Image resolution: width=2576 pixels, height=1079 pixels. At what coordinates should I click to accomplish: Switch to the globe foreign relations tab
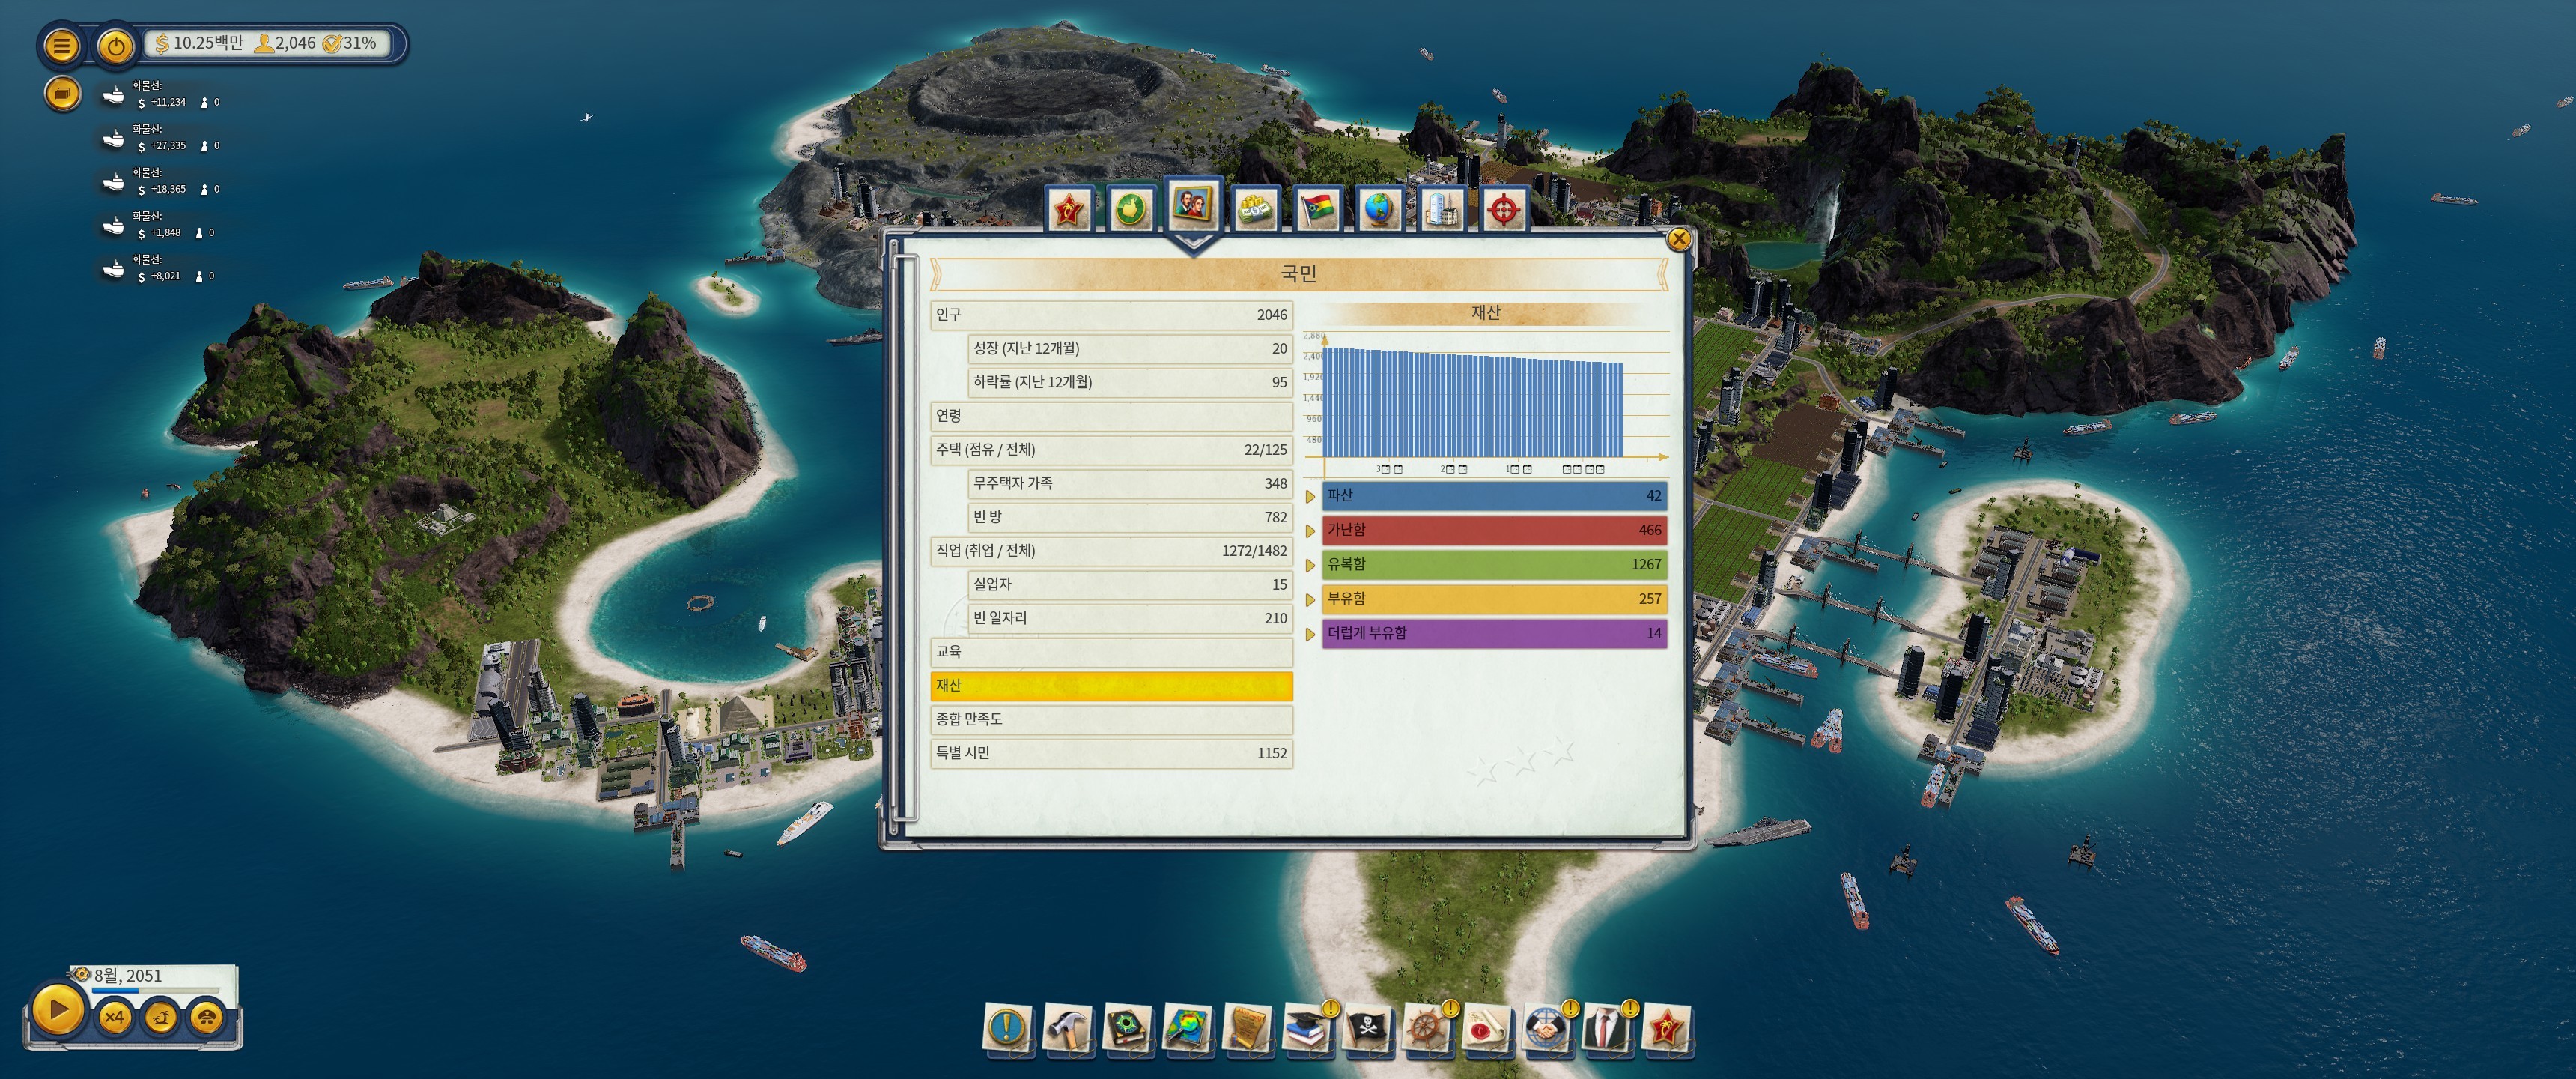point(1379,209)
